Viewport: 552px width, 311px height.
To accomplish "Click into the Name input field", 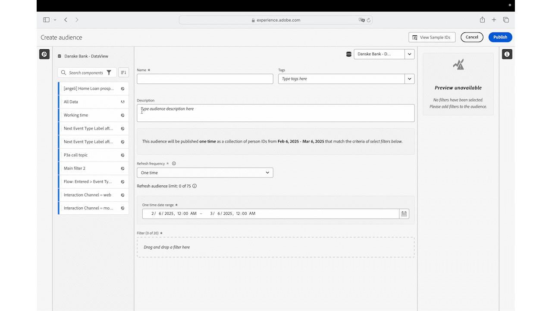I will tap(205, 79).
